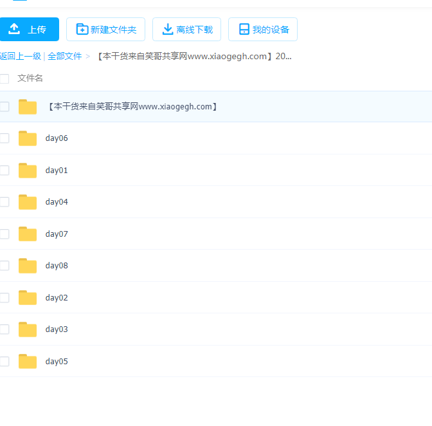This screenshot has height=426, width=432.
Task: Open the day05 folder name
Action: pyautogui.click(x=57, y=362)
